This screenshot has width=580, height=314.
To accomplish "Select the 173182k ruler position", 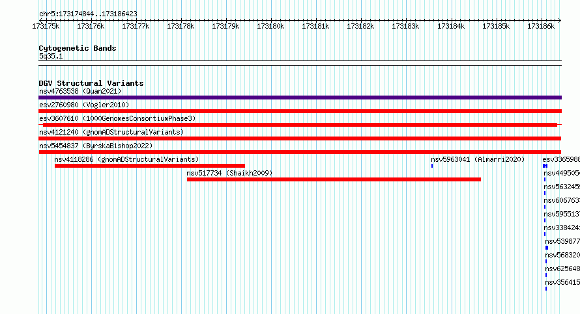I will 360,26.
